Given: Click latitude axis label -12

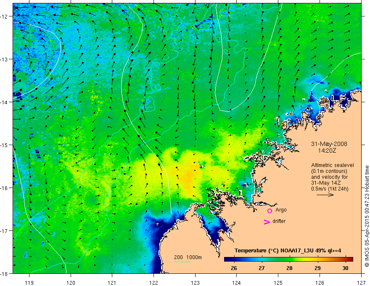Looking at the screenshot, I should [5, 16].
